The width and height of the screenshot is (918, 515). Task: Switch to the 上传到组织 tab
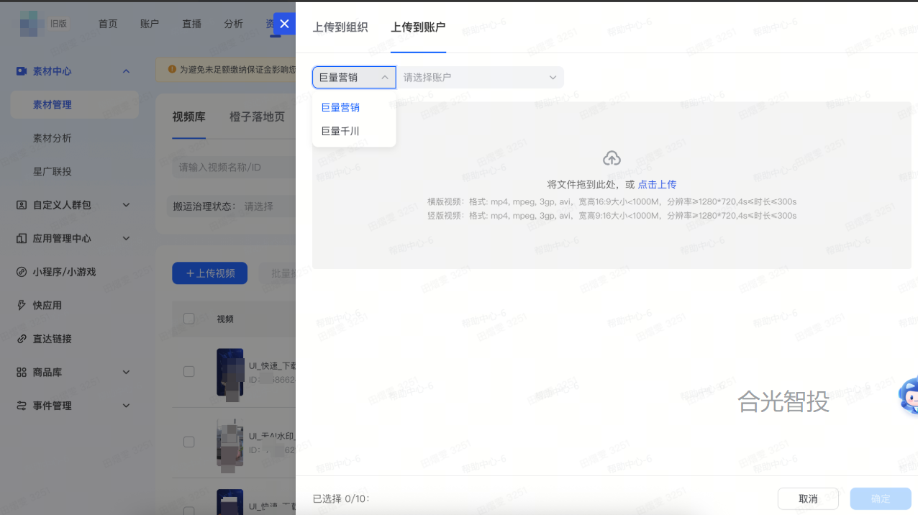340,27
